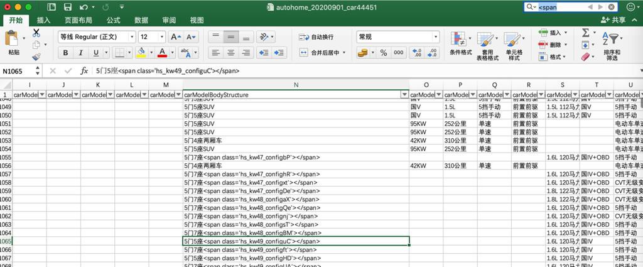Screen dimensions: 643x267
Task: Click the borders icon
Action: [x=119, y=53]
